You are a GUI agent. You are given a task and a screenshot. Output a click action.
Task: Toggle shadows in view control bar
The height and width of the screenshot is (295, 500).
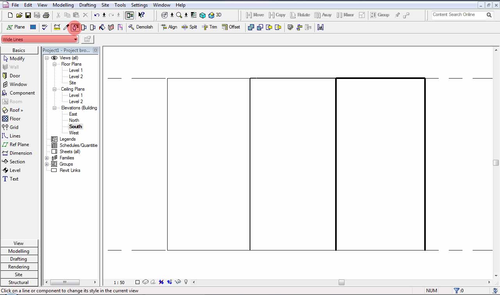pyautogui.click(x=153, y=282)
